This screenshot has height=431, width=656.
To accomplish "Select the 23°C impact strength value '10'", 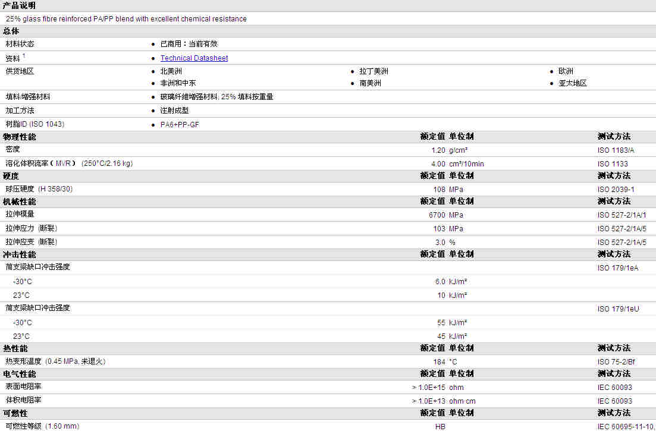I will [x=441, y=295].
